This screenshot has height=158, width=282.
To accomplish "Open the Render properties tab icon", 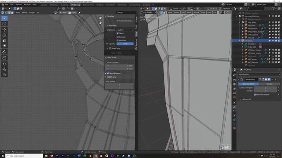I will 234,80.
